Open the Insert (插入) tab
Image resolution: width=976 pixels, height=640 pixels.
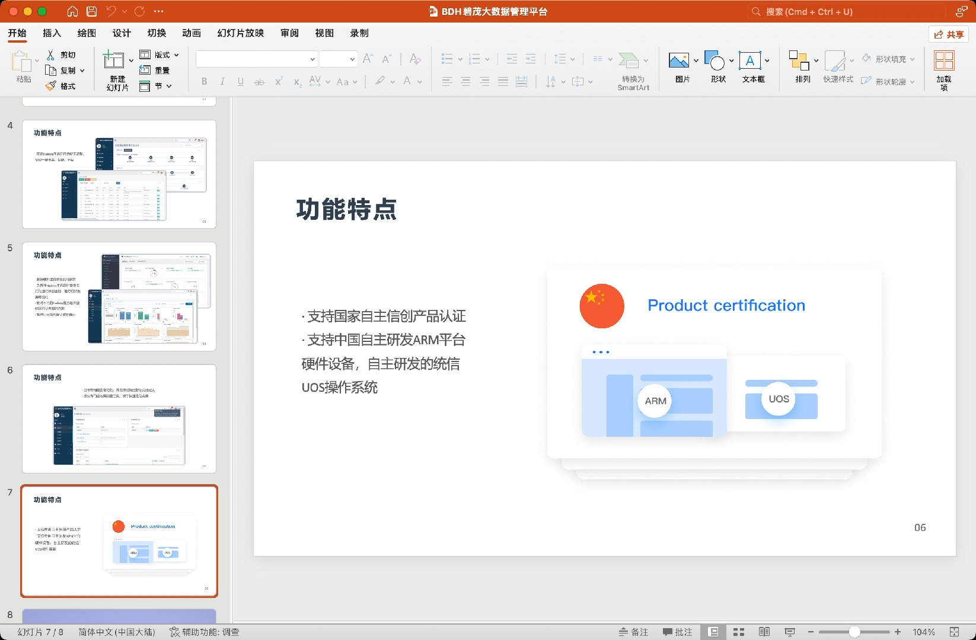pos(52,33)
